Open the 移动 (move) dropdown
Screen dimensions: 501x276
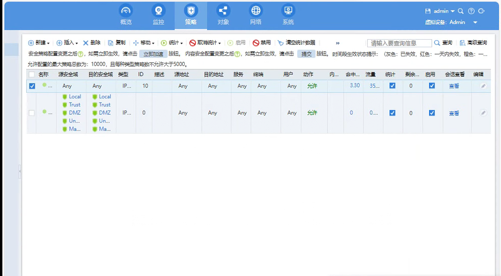(144, 43)
